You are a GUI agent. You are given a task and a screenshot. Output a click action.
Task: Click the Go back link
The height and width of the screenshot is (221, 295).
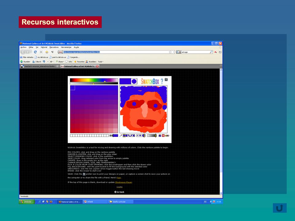(x=119, y=192)
